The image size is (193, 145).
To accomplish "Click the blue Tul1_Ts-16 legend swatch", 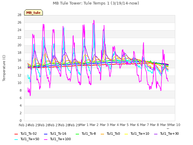I will click(x=46, y=134).
